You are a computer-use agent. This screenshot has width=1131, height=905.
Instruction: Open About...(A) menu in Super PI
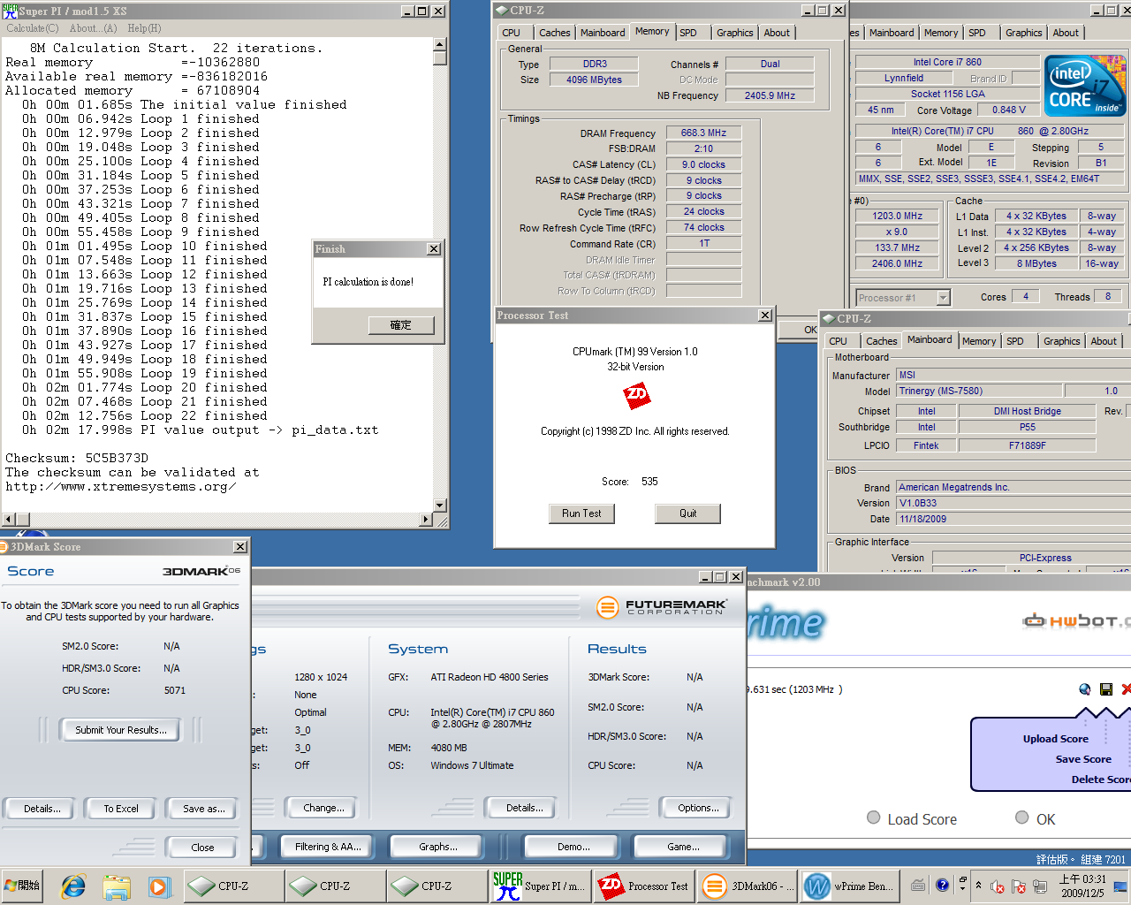click(x=93, y=28)
